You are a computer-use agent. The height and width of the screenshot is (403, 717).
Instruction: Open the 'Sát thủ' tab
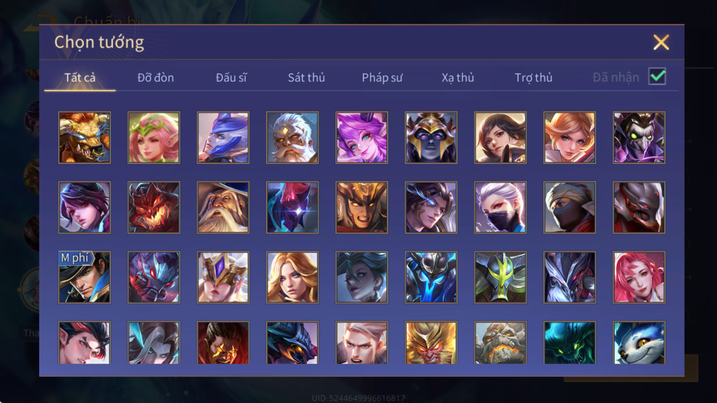pos(307,77)
